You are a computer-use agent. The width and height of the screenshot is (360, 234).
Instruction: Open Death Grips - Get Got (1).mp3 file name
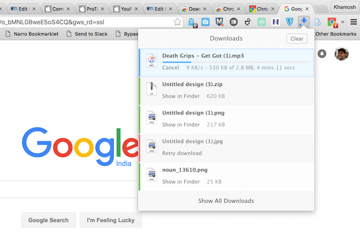coord(203,56)
